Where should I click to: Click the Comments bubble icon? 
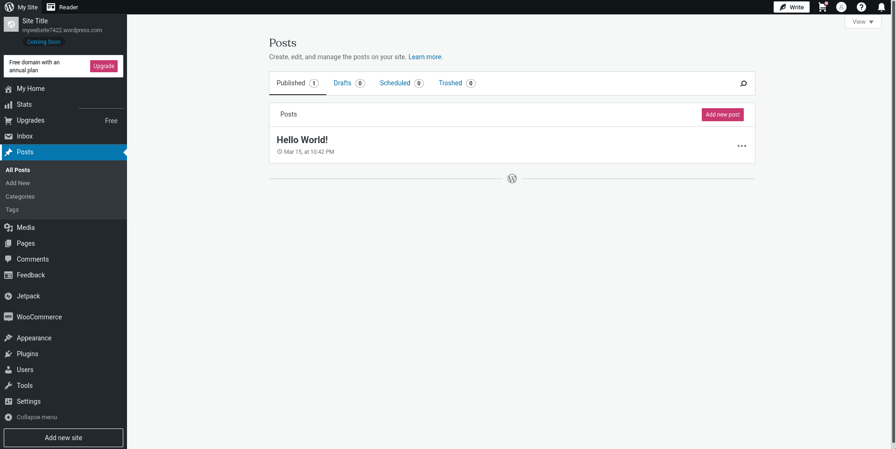pyautogui.click(x=8, y=259)
